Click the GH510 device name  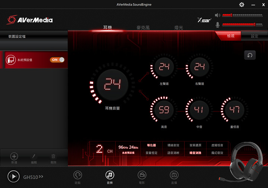coord(31,177)
